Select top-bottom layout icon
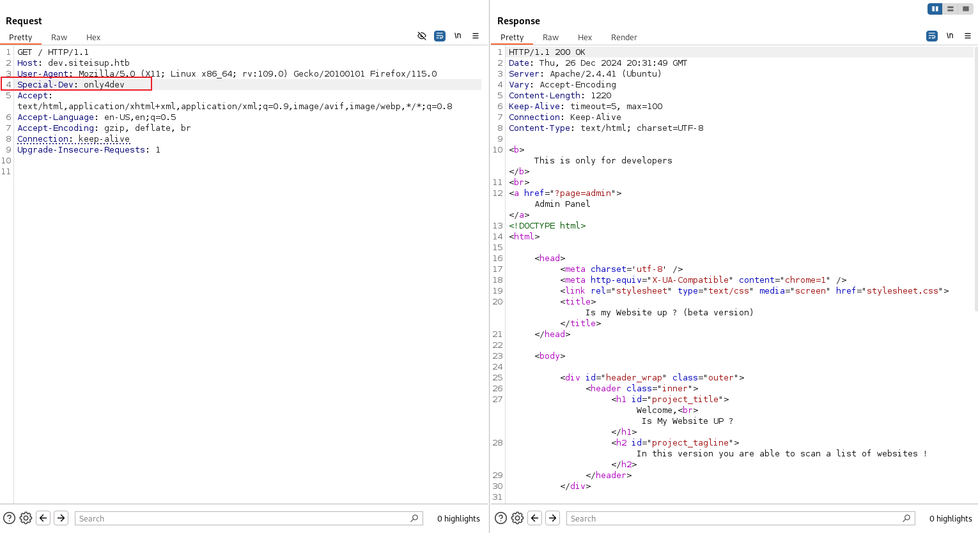Image resolution: width=978 pixels, height=533 pixels. [x=951, y=9]
